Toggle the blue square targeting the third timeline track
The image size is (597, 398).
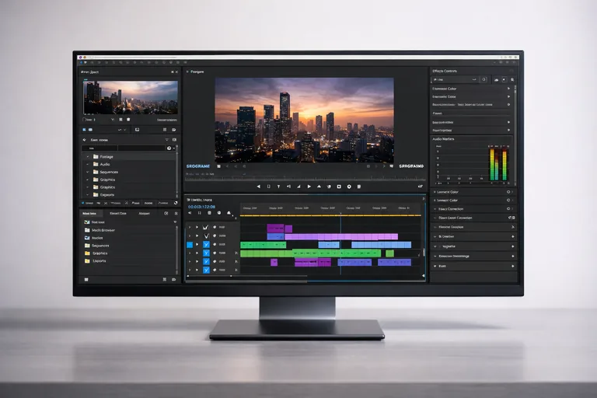click(190, 245)
